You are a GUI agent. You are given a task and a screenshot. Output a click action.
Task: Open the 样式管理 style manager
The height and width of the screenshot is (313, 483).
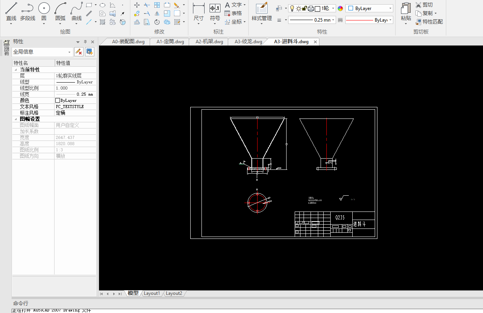262,12
